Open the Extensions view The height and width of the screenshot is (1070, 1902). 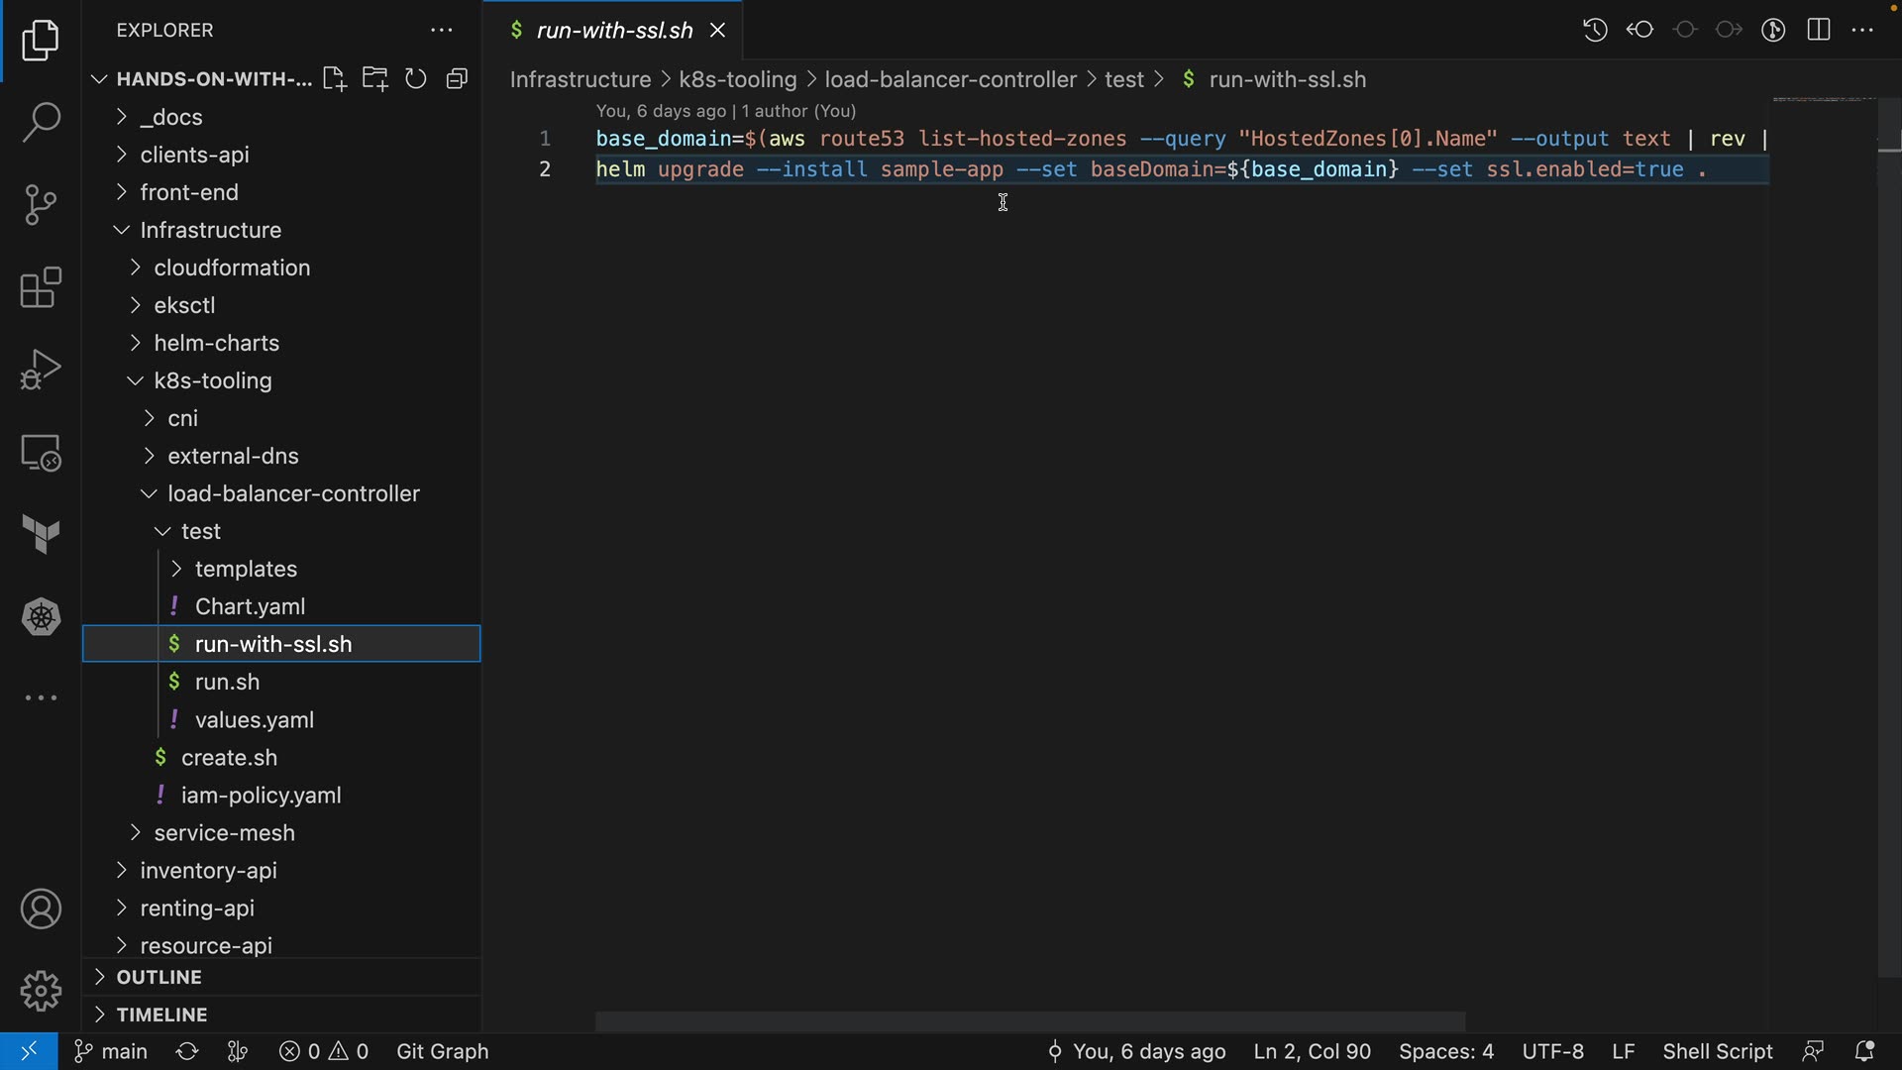click(41, 288)
